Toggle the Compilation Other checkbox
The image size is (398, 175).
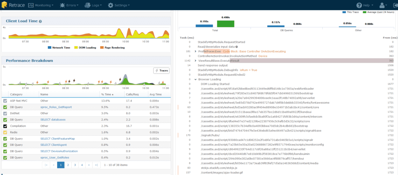click(x=5, y=126)
